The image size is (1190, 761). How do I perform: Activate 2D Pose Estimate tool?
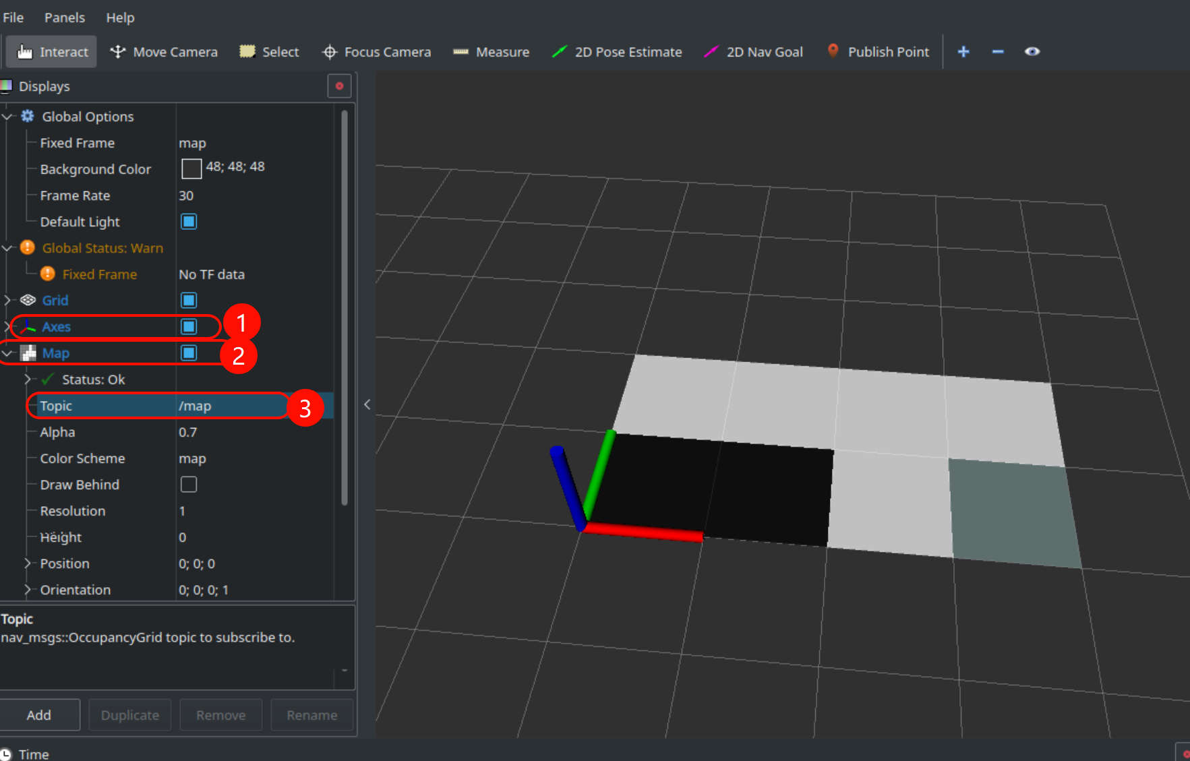coord(616,52)
